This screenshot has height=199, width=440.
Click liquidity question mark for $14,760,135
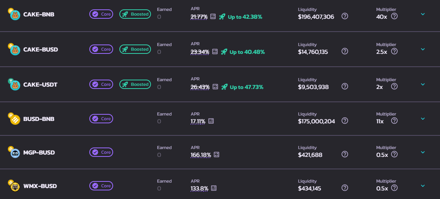(x=345, y=52)
